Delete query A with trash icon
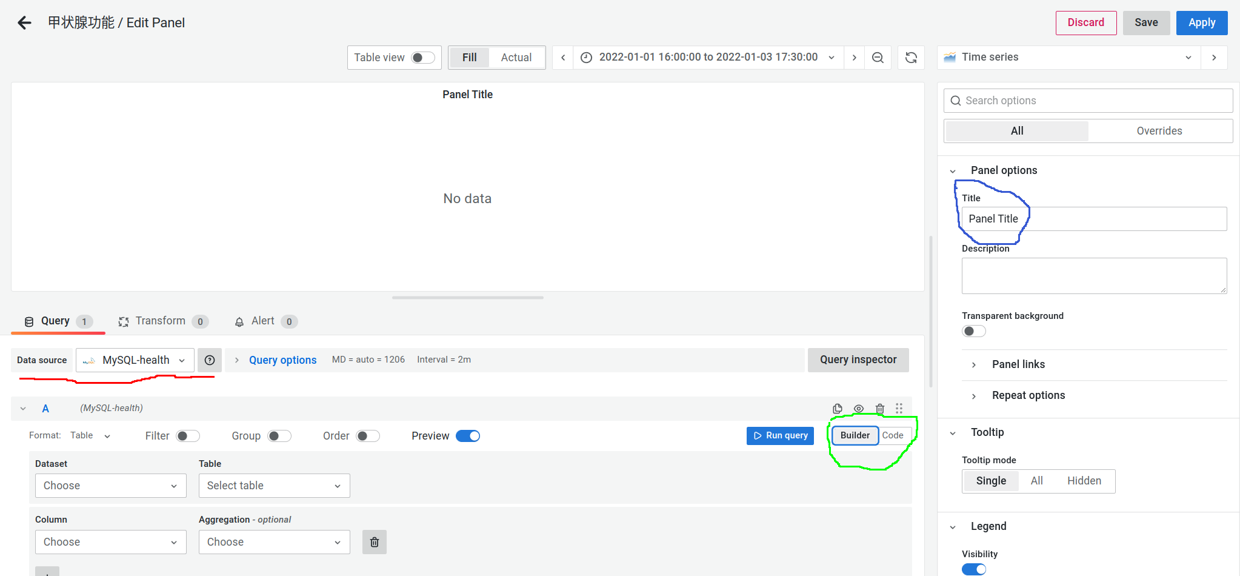This screenshot has width=1240, height=576. tap(880, 409)
